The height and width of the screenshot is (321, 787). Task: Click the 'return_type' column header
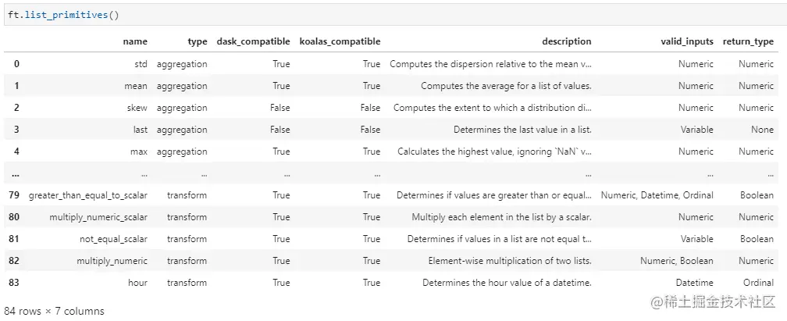[748, 41]
